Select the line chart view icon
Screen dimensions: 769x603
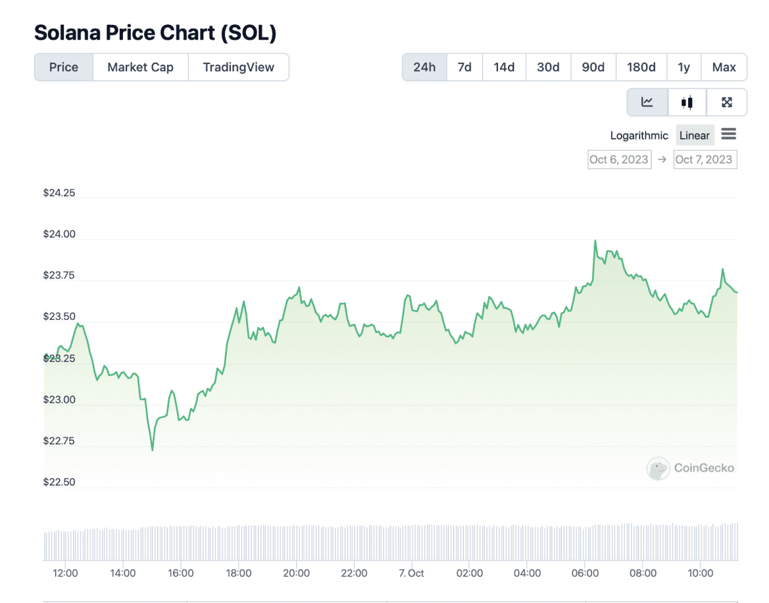(647, 102)
